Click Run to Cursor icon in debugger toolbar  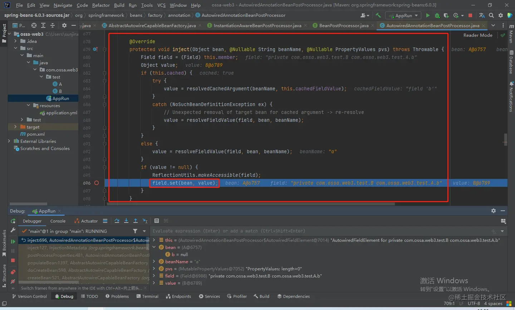pos(145,221)
